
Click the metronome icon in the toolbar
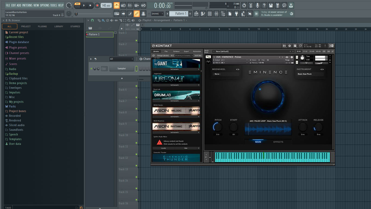(x=117, y=5)
